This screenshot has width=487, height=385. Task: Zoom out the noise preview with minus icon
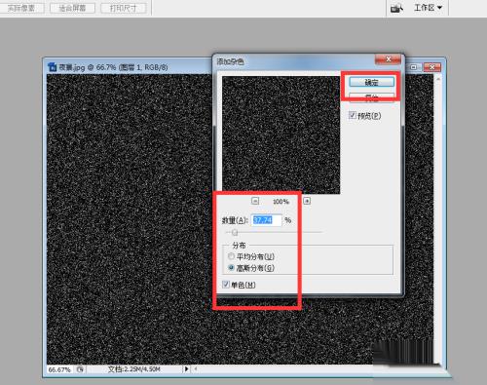[255, 201]
